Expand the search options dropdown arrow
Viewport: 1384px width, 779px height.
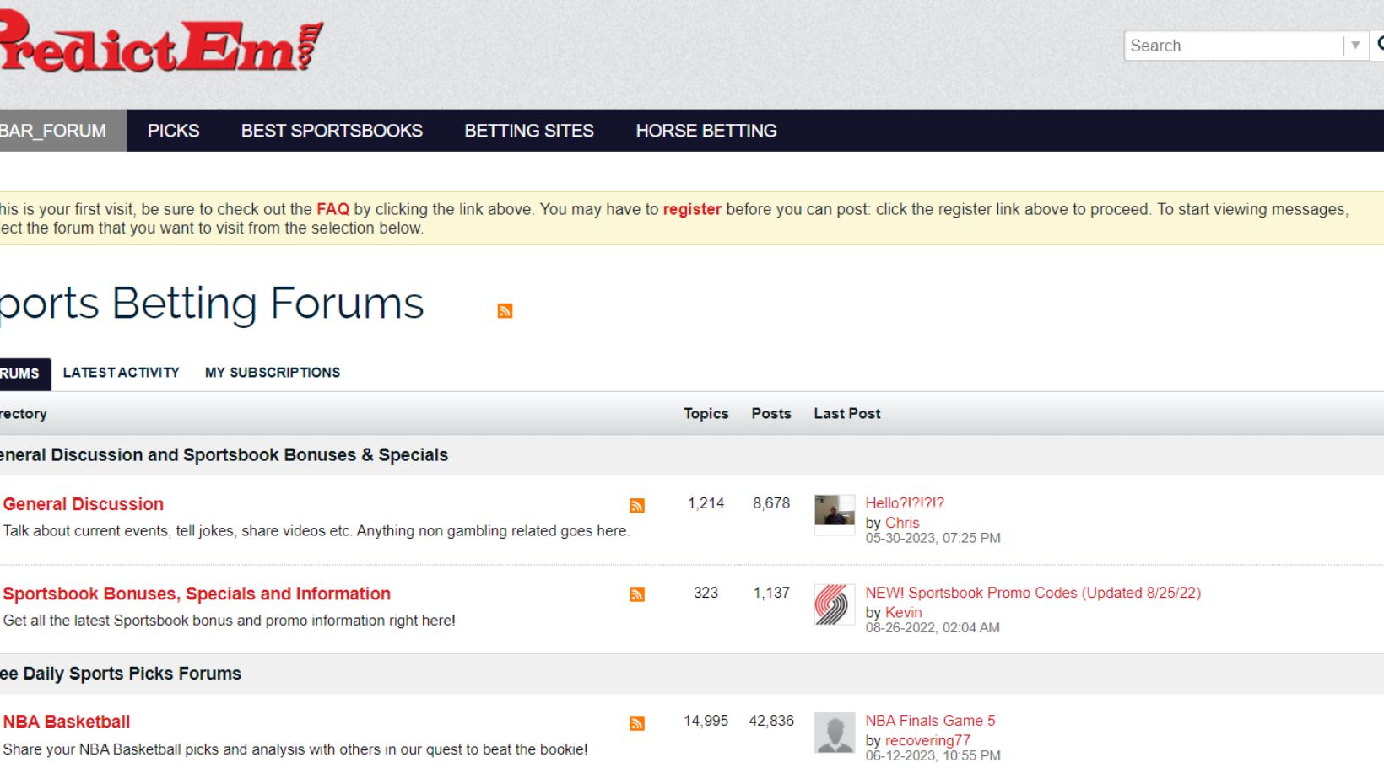(1355, 46)
